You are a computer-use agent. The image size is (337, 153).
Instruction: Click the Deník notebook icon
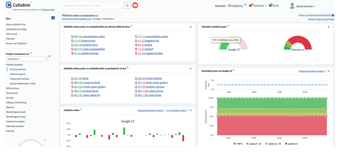[x=270, y=5]
